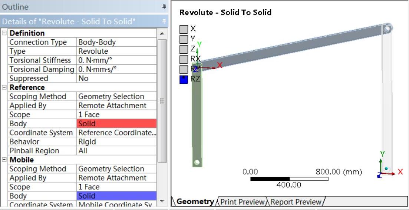The height and width of the screenshot is (210, 409).
Task: Change the Suppressed No setting
Action: click(x=116, y=79)
